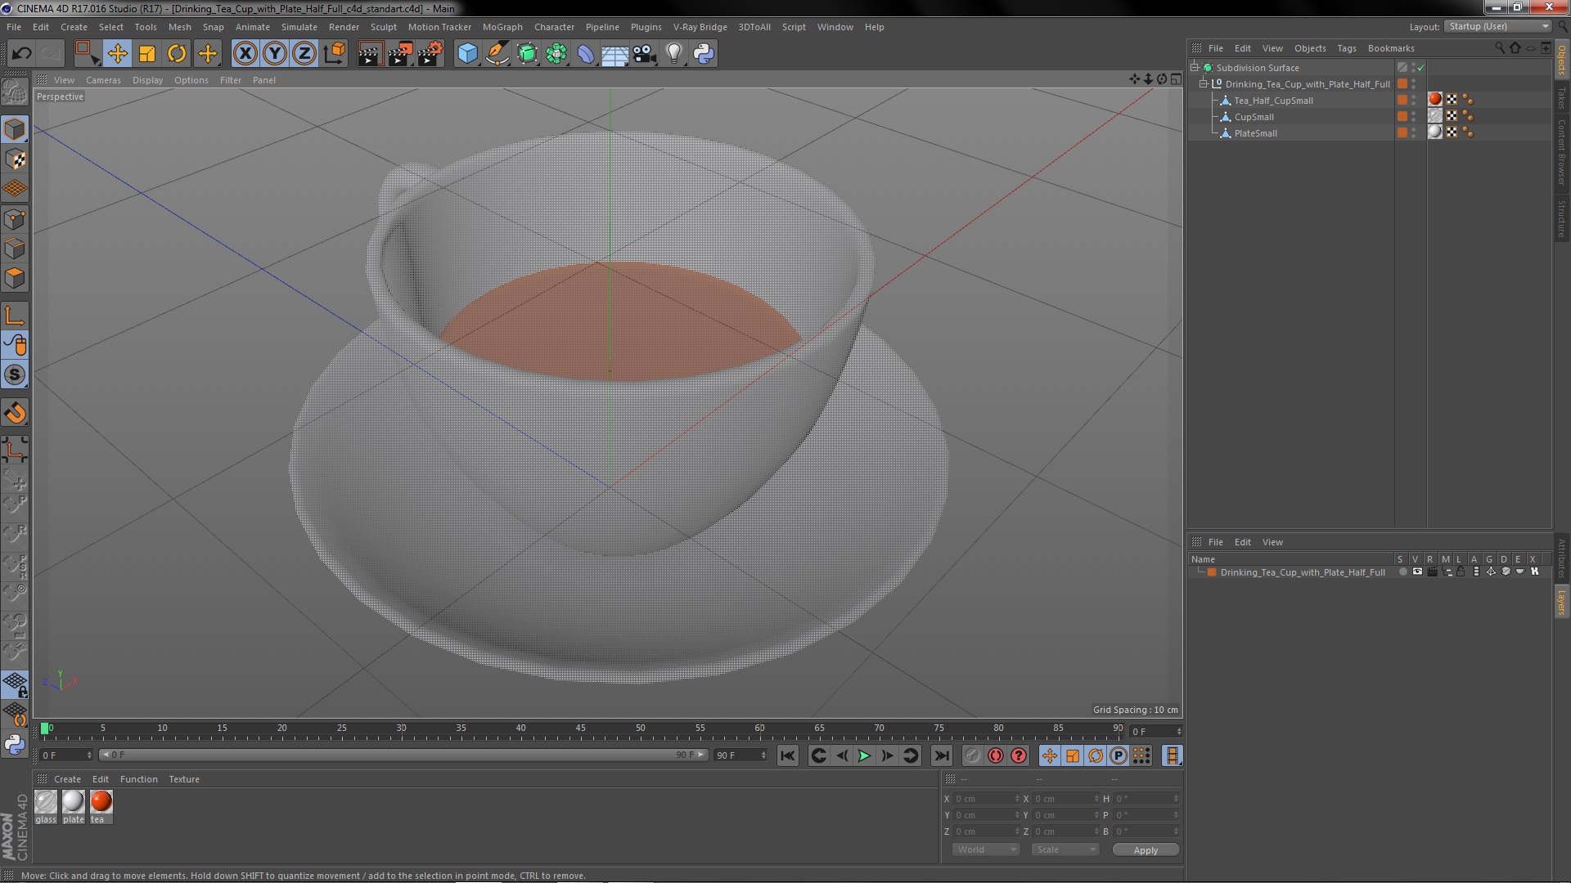Add a Cube primitive object
1571x883 pixels.
coord(467,54)
